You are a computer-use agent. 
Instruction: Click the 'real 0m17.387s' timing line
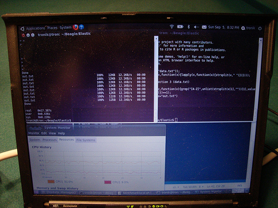(38, 110)
